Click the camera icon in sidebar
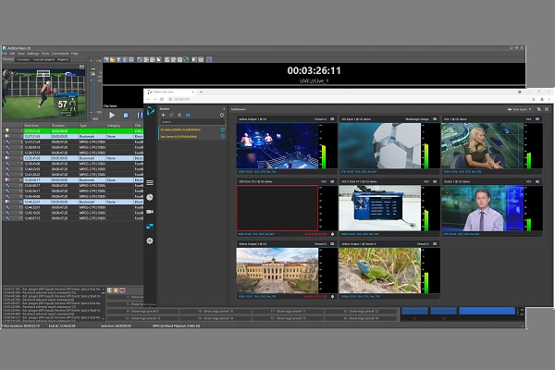This screenshot has width=555, height=370. tap(150, 212)
